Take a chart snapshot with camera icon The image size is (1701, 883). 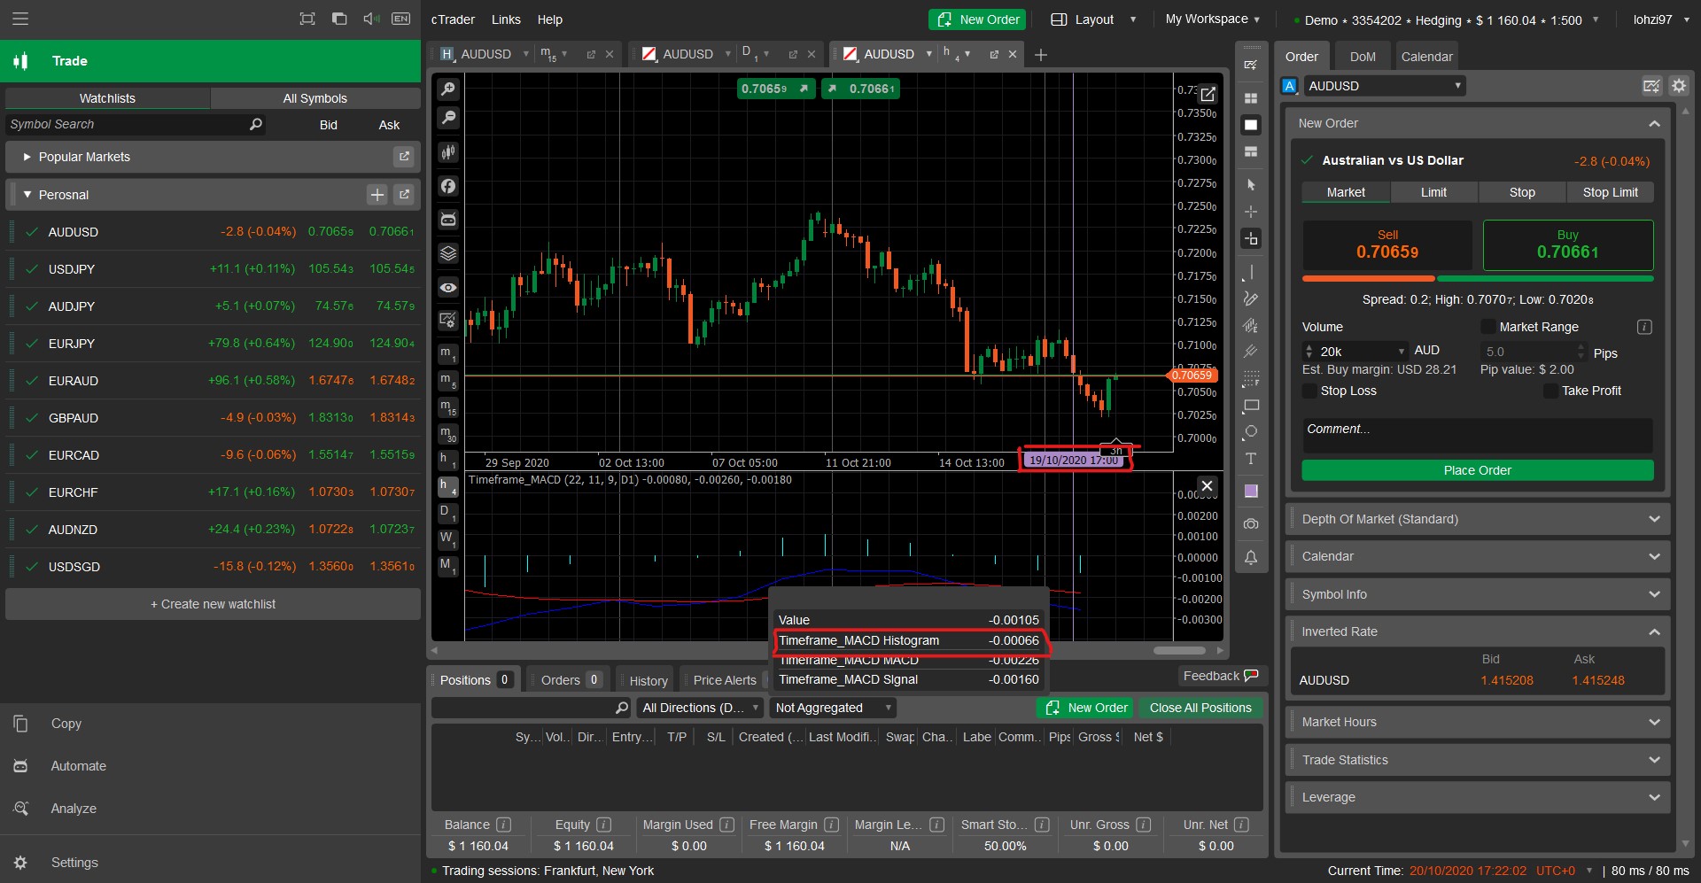tap(1251, 524)
